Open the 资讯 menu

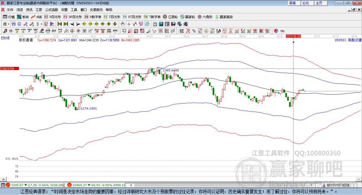coord(29,10)
